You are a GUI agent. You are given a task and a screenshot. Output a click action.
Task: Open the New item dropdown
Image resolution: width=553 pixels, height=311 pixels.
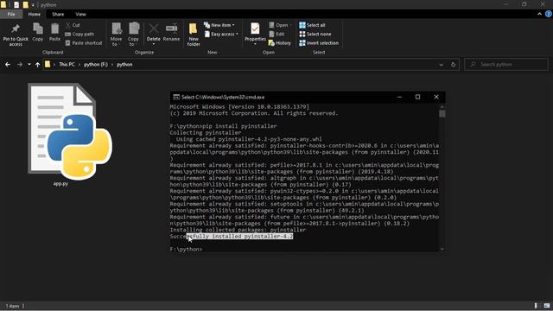[219, 25]
